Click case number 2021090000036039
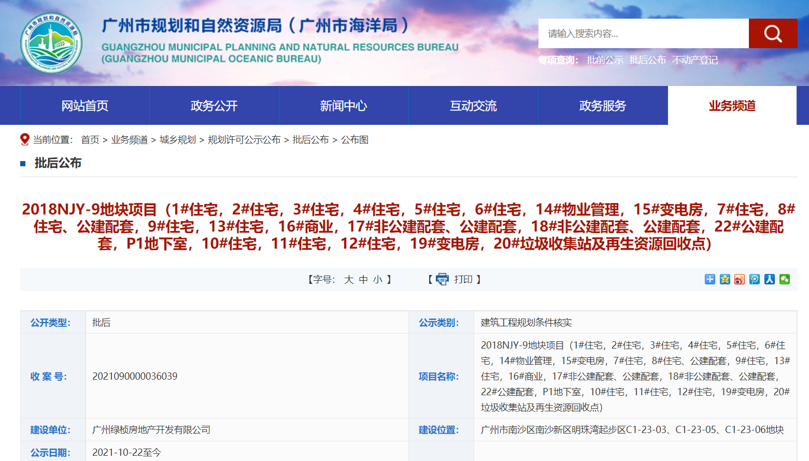809x461 pixels. pos(135,376)
